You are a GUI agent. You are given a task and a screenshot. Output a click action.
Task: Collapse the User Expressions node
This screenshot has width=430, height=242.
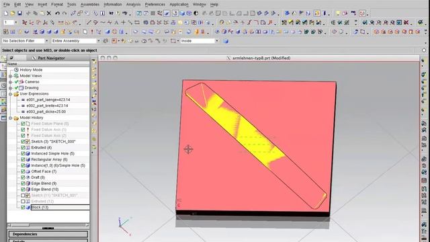[11, 94]
